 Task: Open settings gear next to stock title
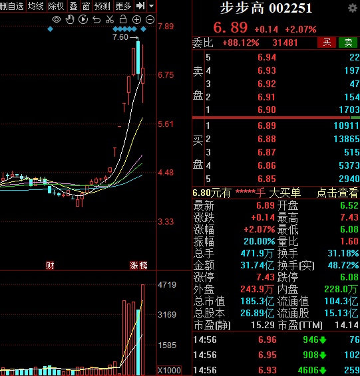click(352, 9)
